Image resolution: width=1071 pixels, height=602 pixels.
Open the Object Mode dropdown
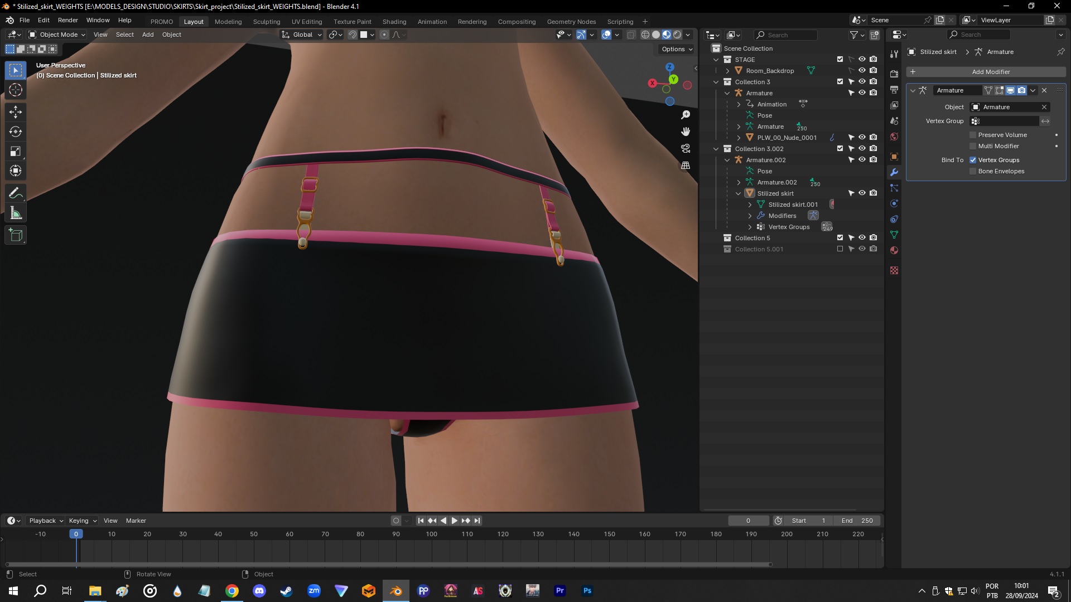[56, 35]
